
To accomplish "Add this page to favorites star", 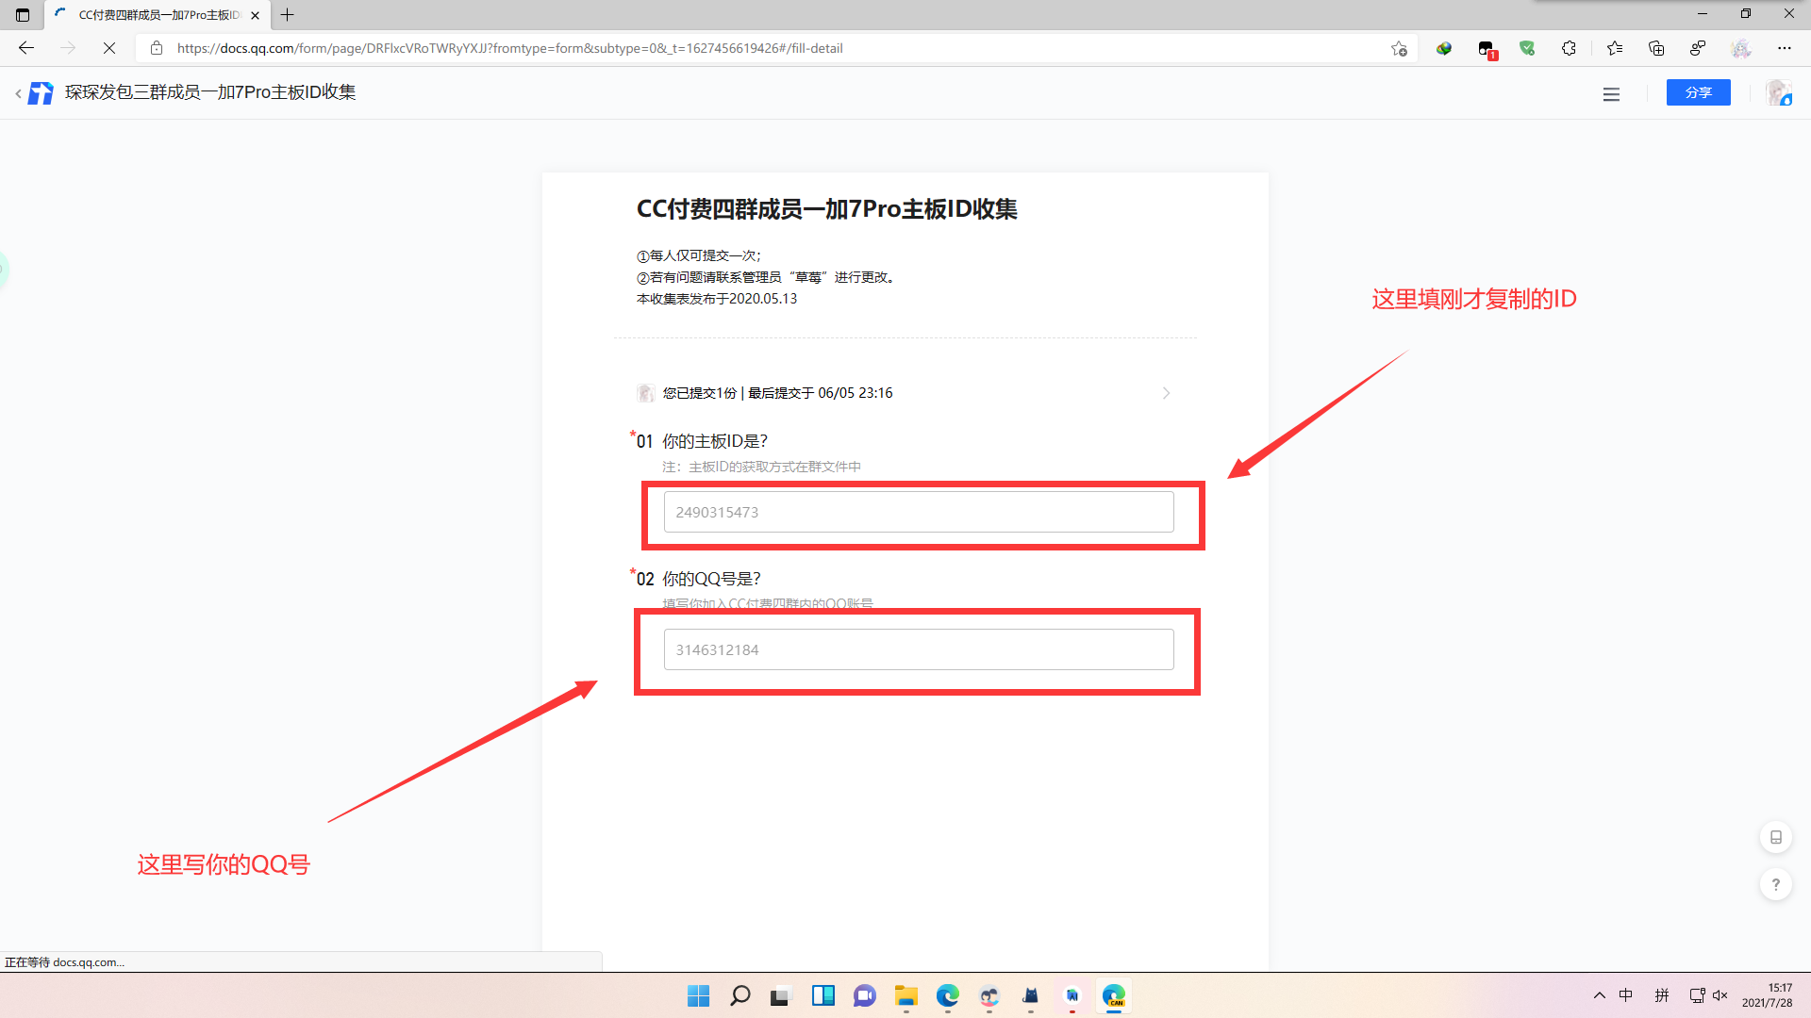I will click(x=1399, y=48).
